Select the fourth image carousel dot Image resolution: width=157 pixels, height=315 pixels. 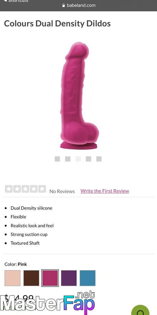(x=88, y=159)
